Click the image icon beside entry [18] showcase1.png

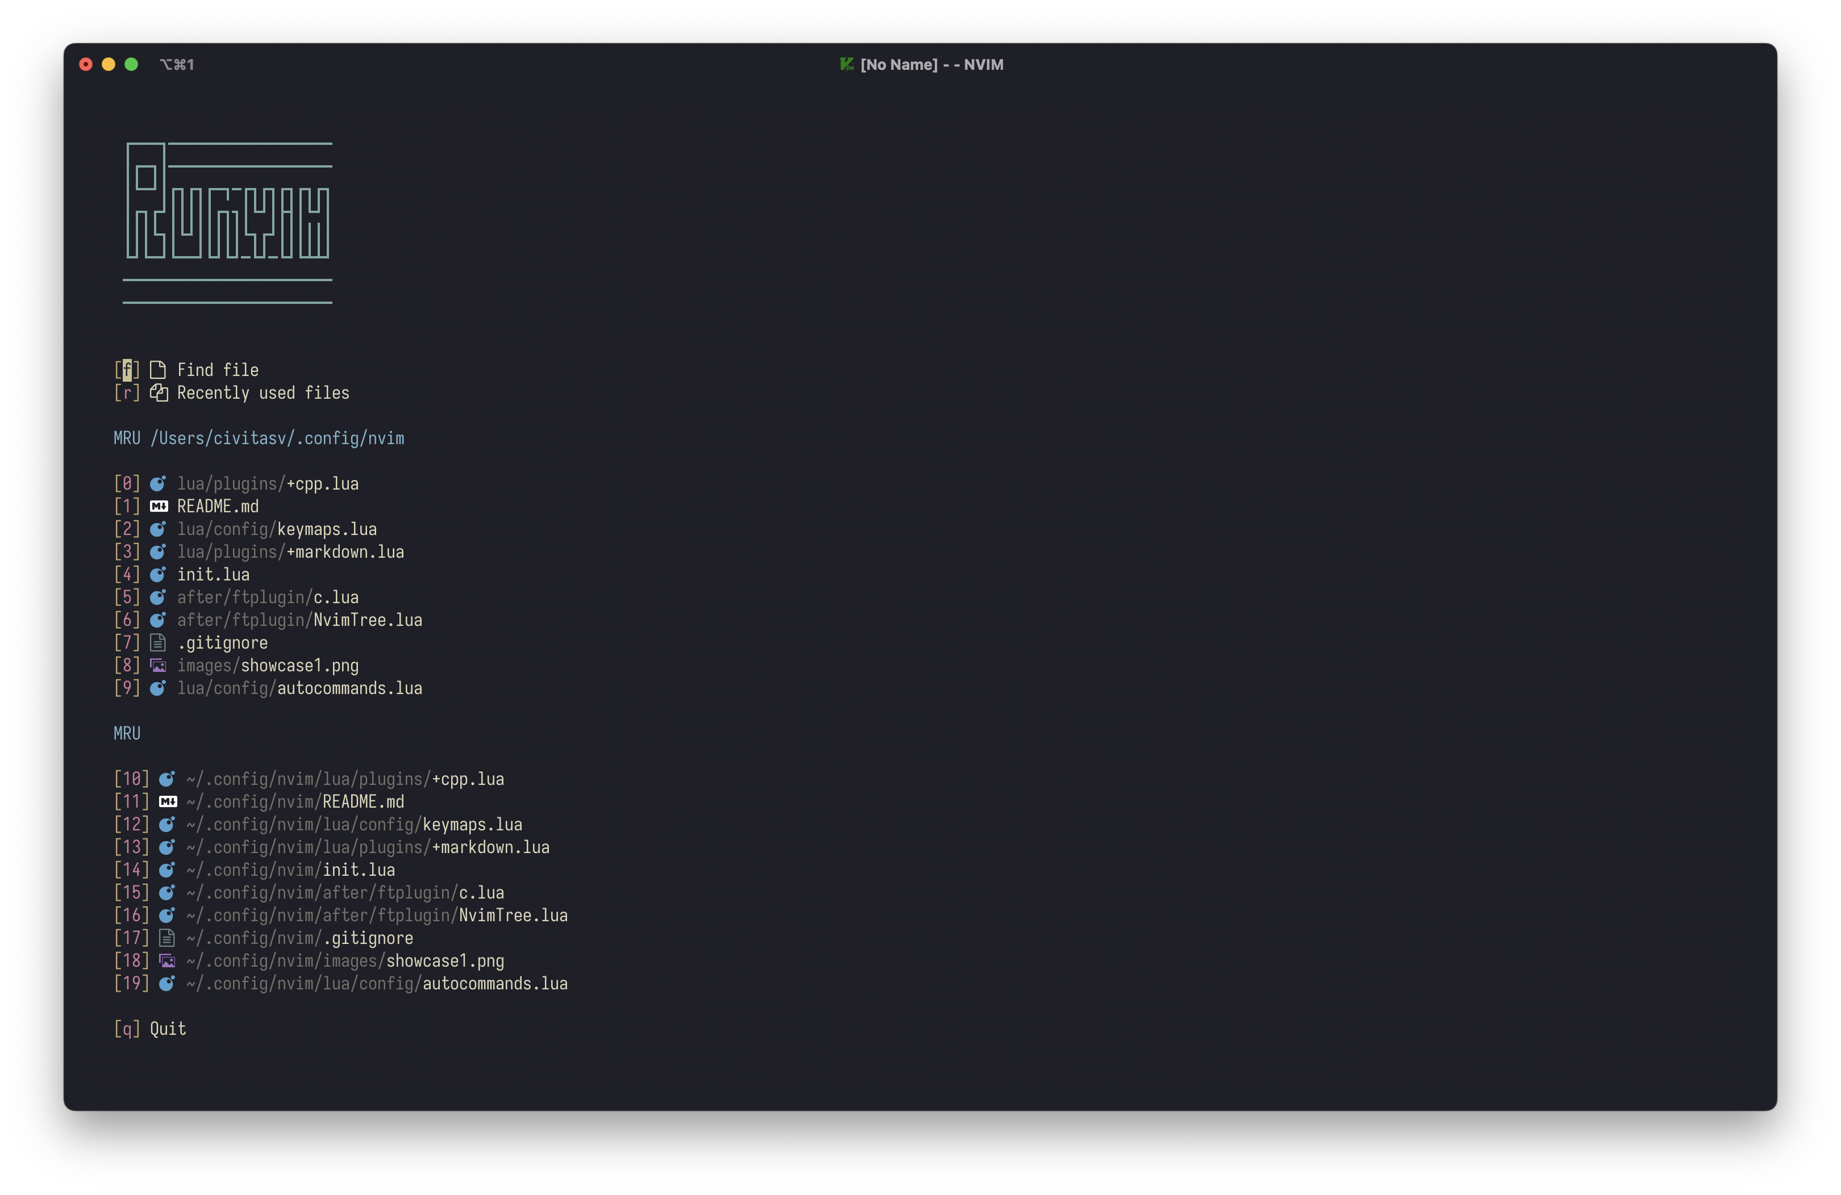click(x=167, y=961)
